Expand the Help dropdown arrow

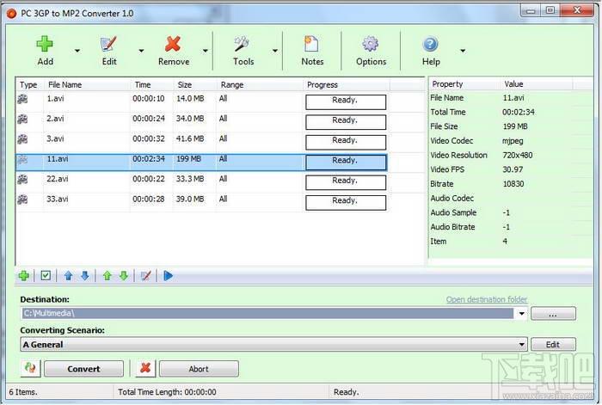click(463, 51)
